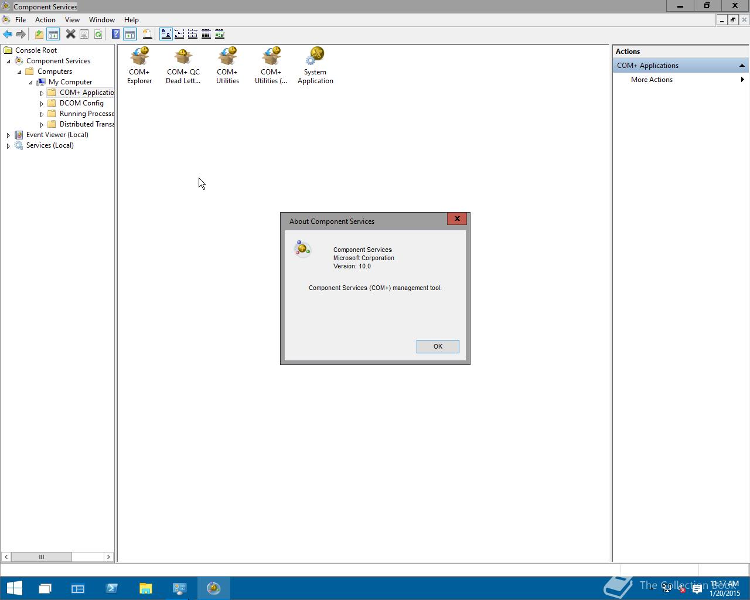Viewport: 750px width, 600px height.
Task: Click the grey Forward arrow in toolbar
Action: point(21,34)
